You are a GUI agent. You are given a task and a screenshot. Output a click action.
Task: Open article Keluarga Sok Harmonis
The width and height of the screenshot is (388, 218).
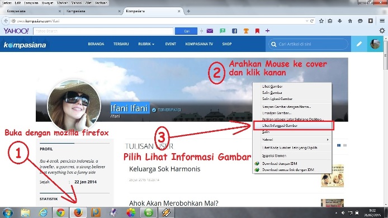tap(164, 169)
